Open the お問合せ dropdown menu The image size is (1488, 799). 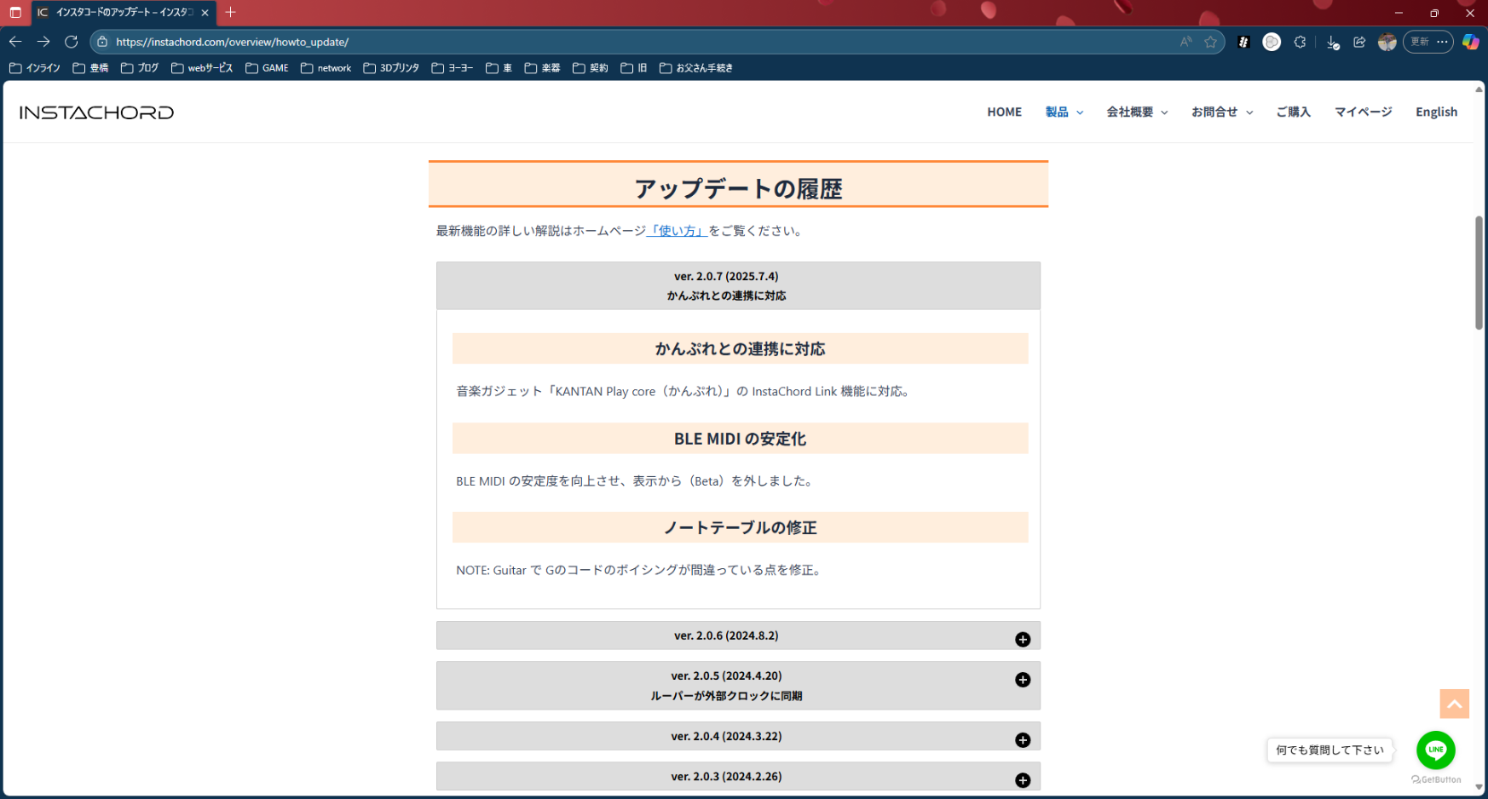click(x=1222, y=112)
